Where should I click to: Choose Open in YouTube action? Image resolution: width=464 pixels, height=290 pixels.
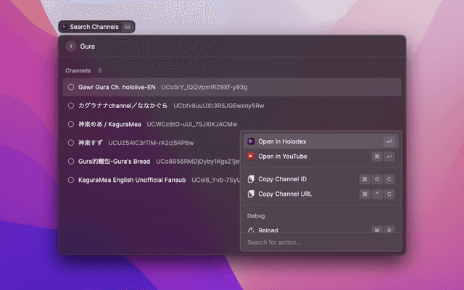(x=283, y=156)
